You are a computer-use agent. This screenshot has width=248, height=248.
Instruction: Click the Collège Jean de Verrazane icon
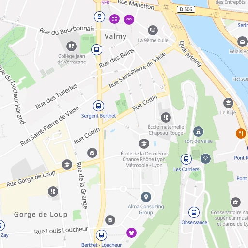pyautogui.click(x=71, y=46)
